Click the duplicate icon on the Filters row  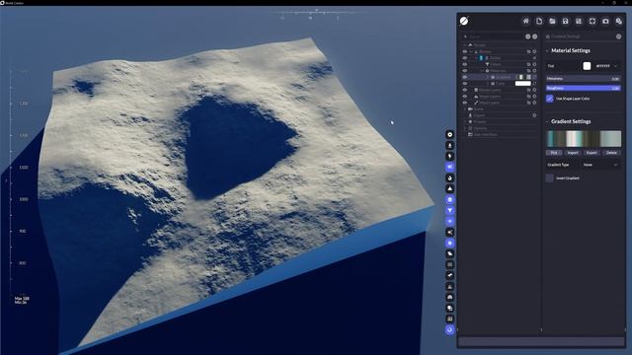[x=529, y=64]
